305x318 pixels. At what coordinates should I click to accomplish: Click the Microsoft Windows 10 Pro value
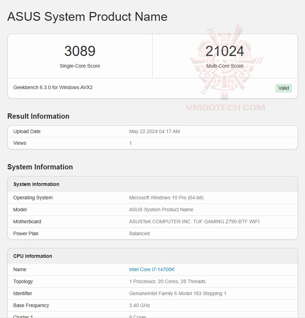click(166, 198)
